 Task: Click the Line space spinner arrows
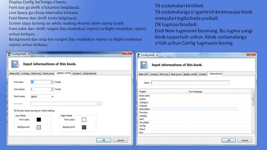(53, 89)
